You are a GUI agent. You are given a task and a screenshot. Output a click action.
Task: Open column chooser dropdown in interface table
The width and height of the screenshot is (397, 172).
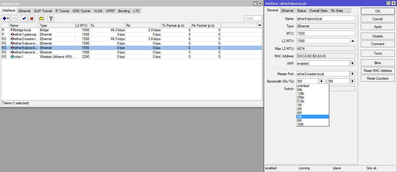tap(260, 26)
